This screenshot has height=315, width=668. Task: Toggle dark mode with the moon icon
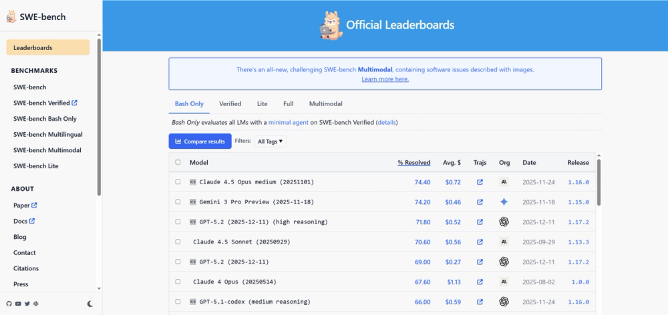90,304
